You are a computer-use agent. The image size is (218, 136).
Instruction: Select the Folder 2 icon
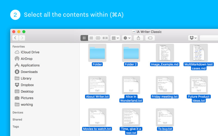coord(131,53)
